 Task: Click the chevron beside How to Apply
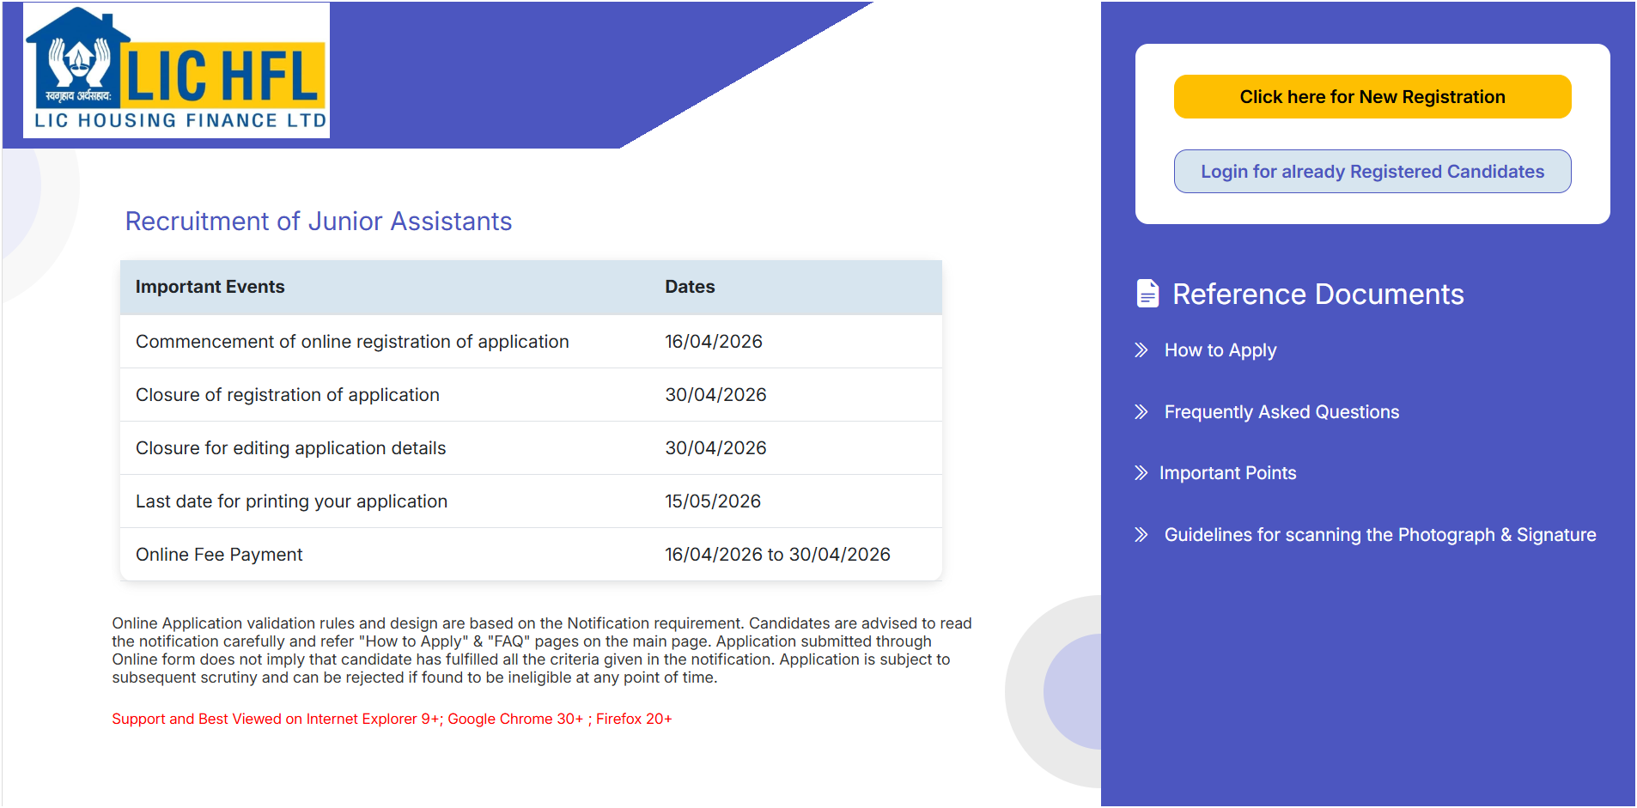(1142, 349)
